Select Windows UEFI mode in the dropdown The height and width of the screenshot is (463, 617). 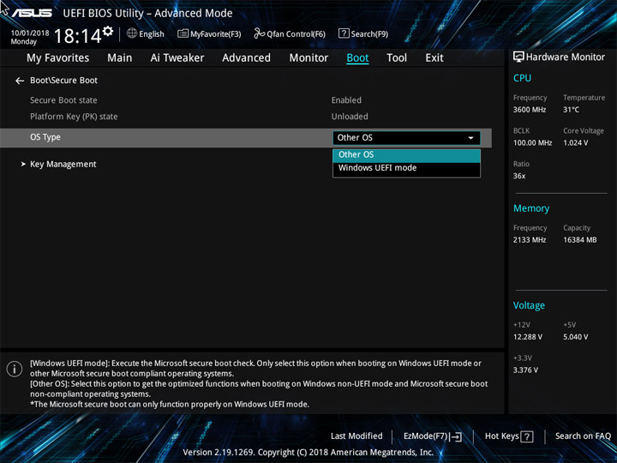406,168
